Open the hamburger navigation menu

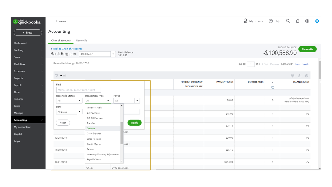(51, 21)
